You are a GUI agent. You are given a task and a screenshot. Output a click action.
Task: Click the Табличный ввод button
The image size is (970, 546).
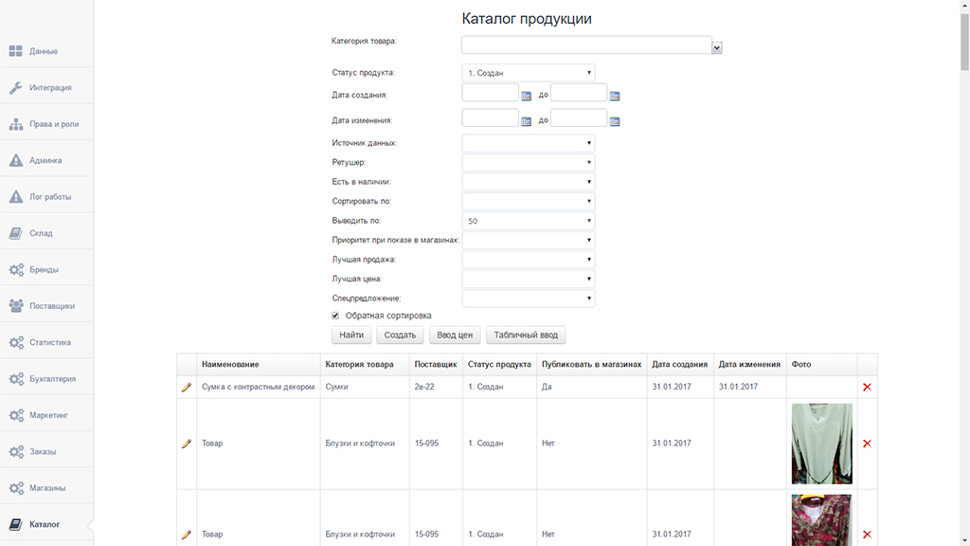tap(526, 335)
